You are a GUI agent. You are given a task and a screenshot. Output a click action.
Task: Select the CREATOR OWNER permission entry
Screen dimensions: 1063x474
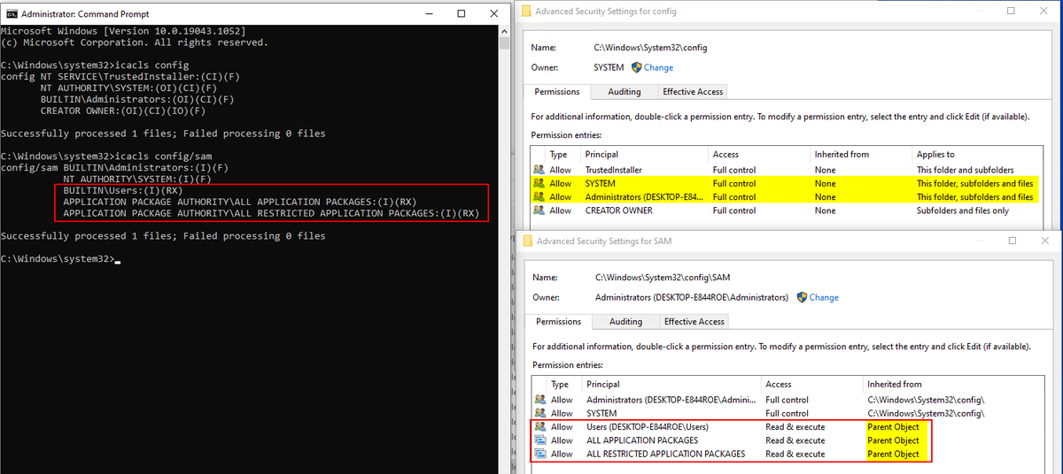click(785, 210)
